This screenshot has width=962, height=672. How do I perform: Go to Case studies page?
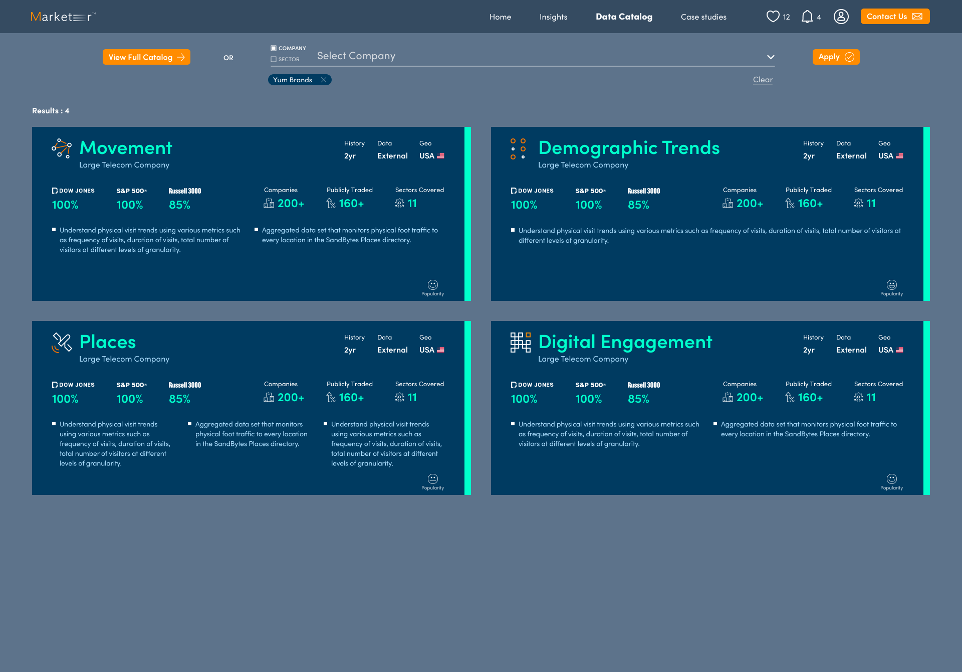pyautogui.click(x=703, y=17)
